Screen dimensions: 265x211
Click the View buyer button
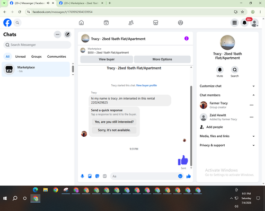107,59
